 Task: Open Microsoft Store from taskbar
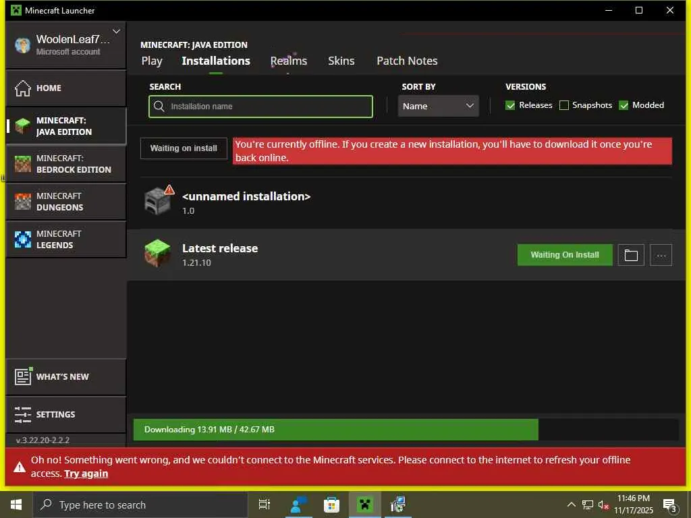(331, 505)
